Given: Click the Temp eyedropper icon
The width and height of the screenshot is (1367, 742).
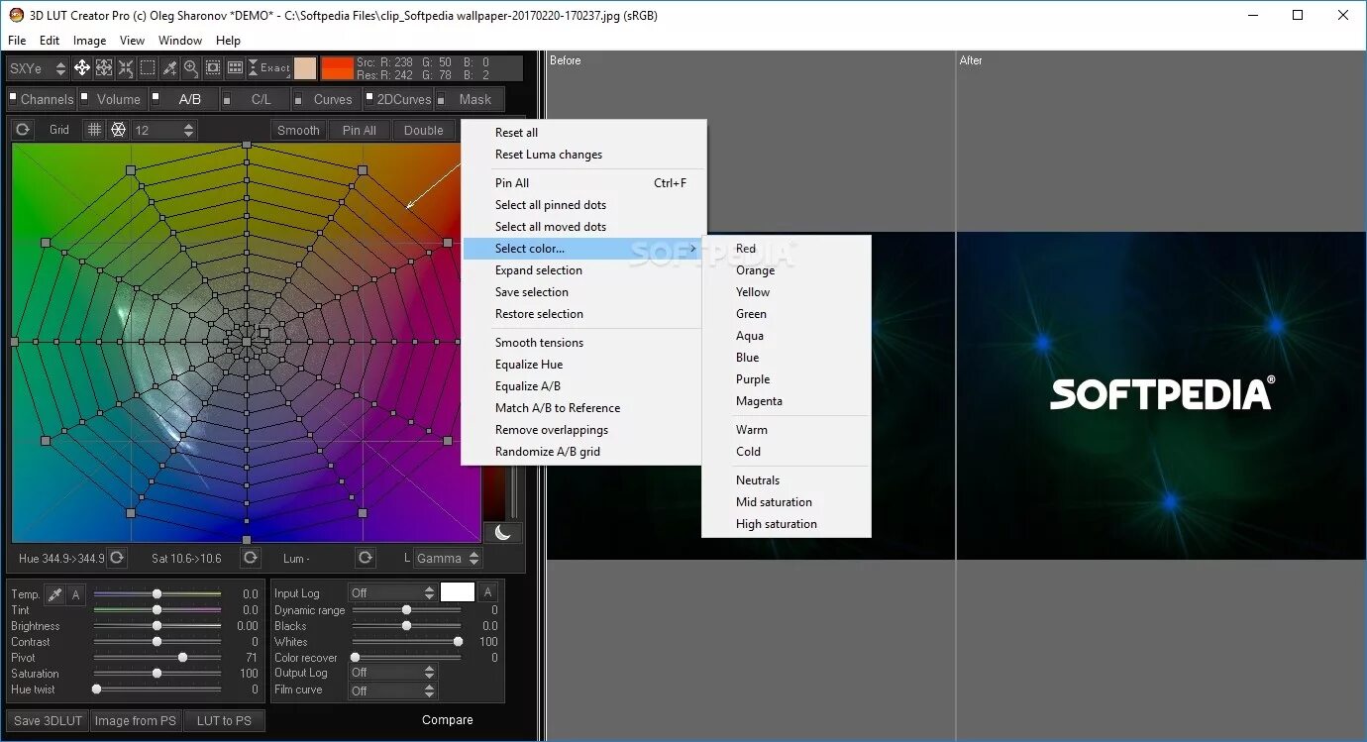Looking at the screenshot, I should coord(56,593).
